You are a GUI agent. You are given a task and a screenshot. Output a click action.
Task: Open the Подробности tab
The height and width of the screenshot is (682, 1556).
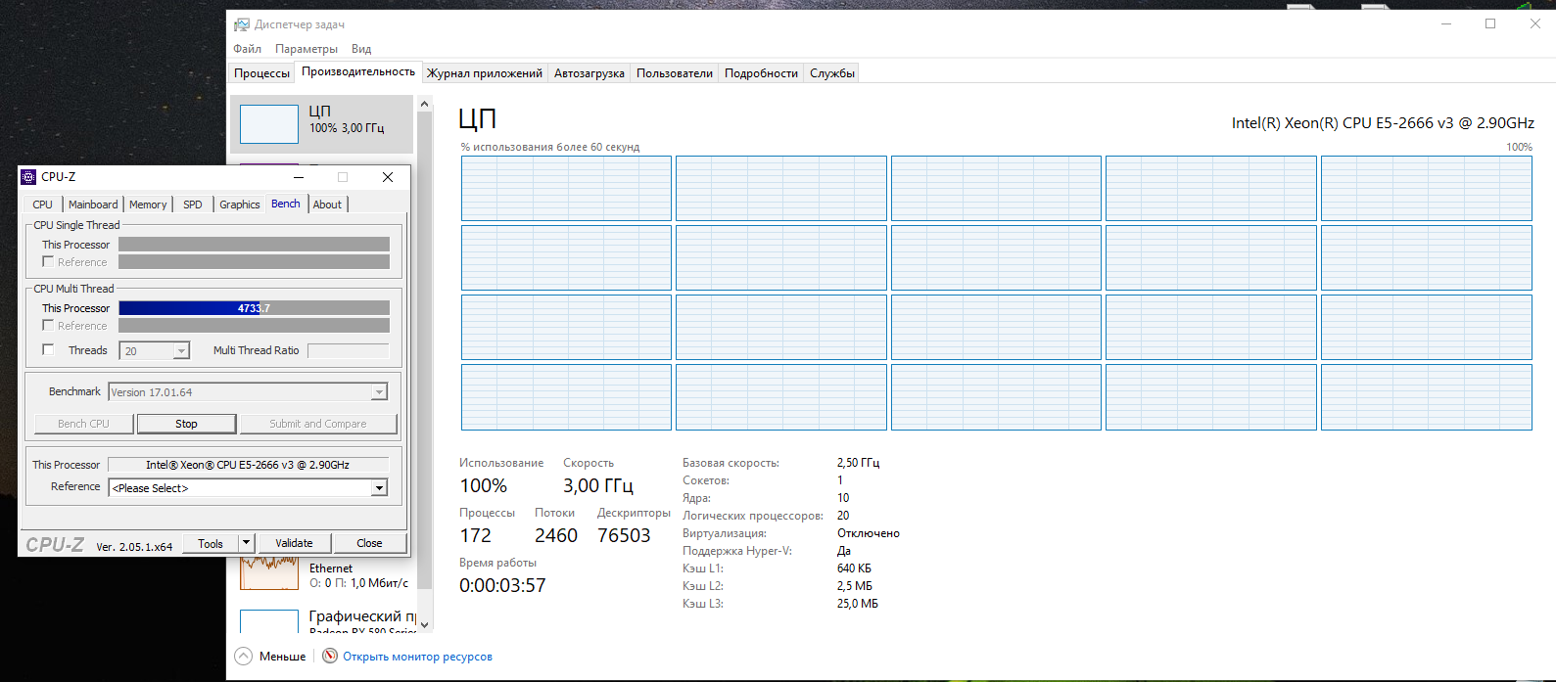761,73
